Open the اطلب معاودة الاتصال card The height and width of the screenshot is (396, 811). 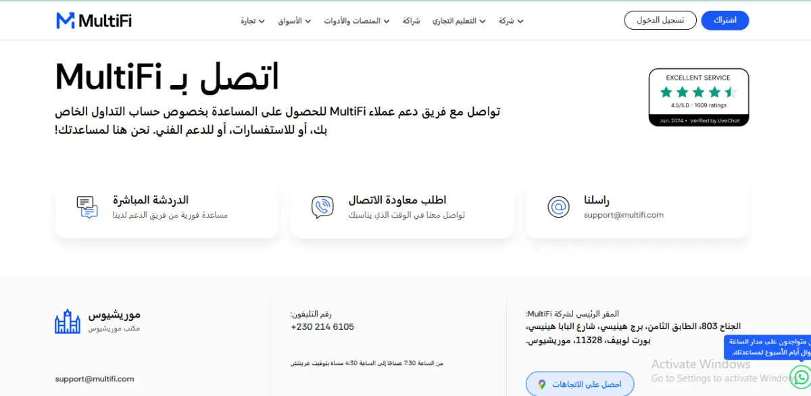[x=402, y=207]
